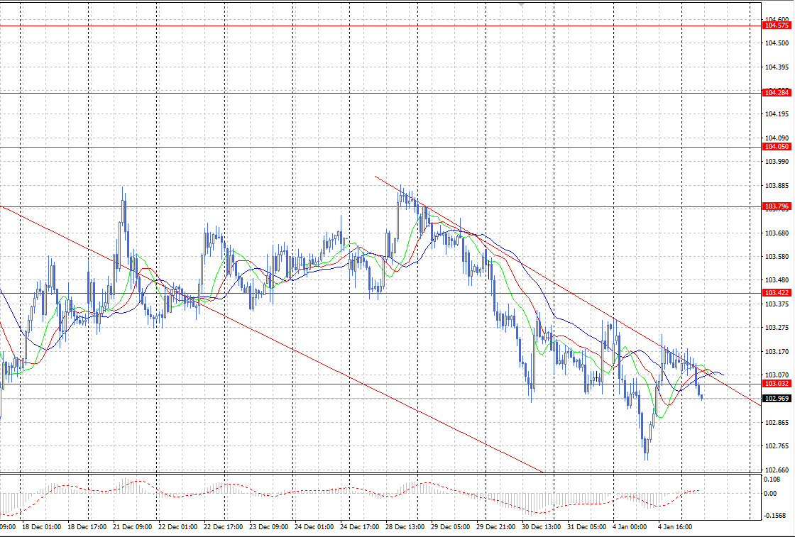Viewport: 795px width, 537px height.
Task: Click the 103.990 price scale value
Action: tap(777, 162)
